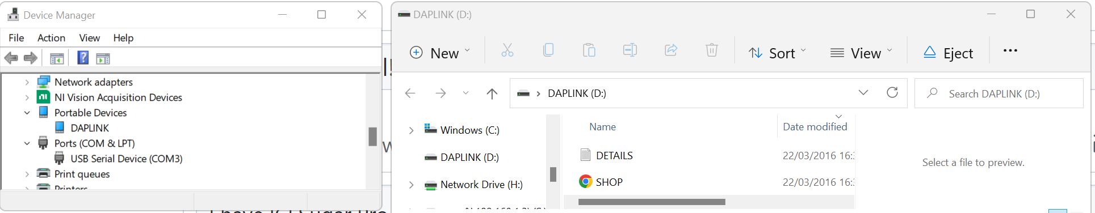Click Rename icon in Explorer toolbar
The width and height of the screenshot is (1095, 213).
click(x=630, y=50)
